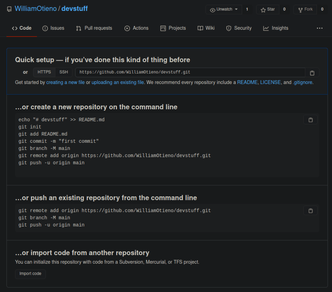Click the Fork button
This screenshot has width=332, height=292.
(x=305, y=9)
